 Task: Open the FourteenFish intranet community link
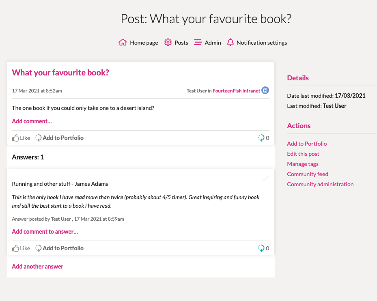tap(236, 90)
